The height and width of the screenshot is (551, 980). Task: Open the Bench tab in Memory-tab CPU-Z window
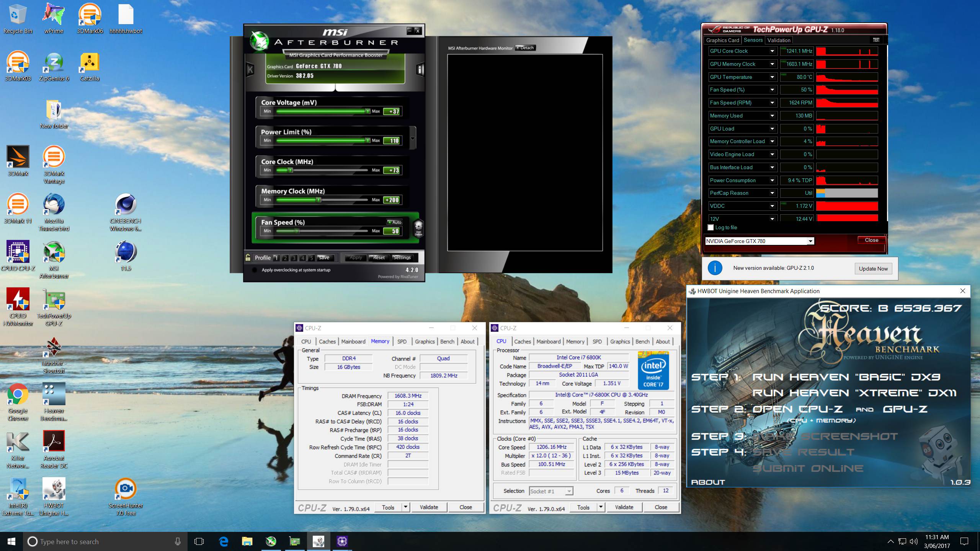447,342
